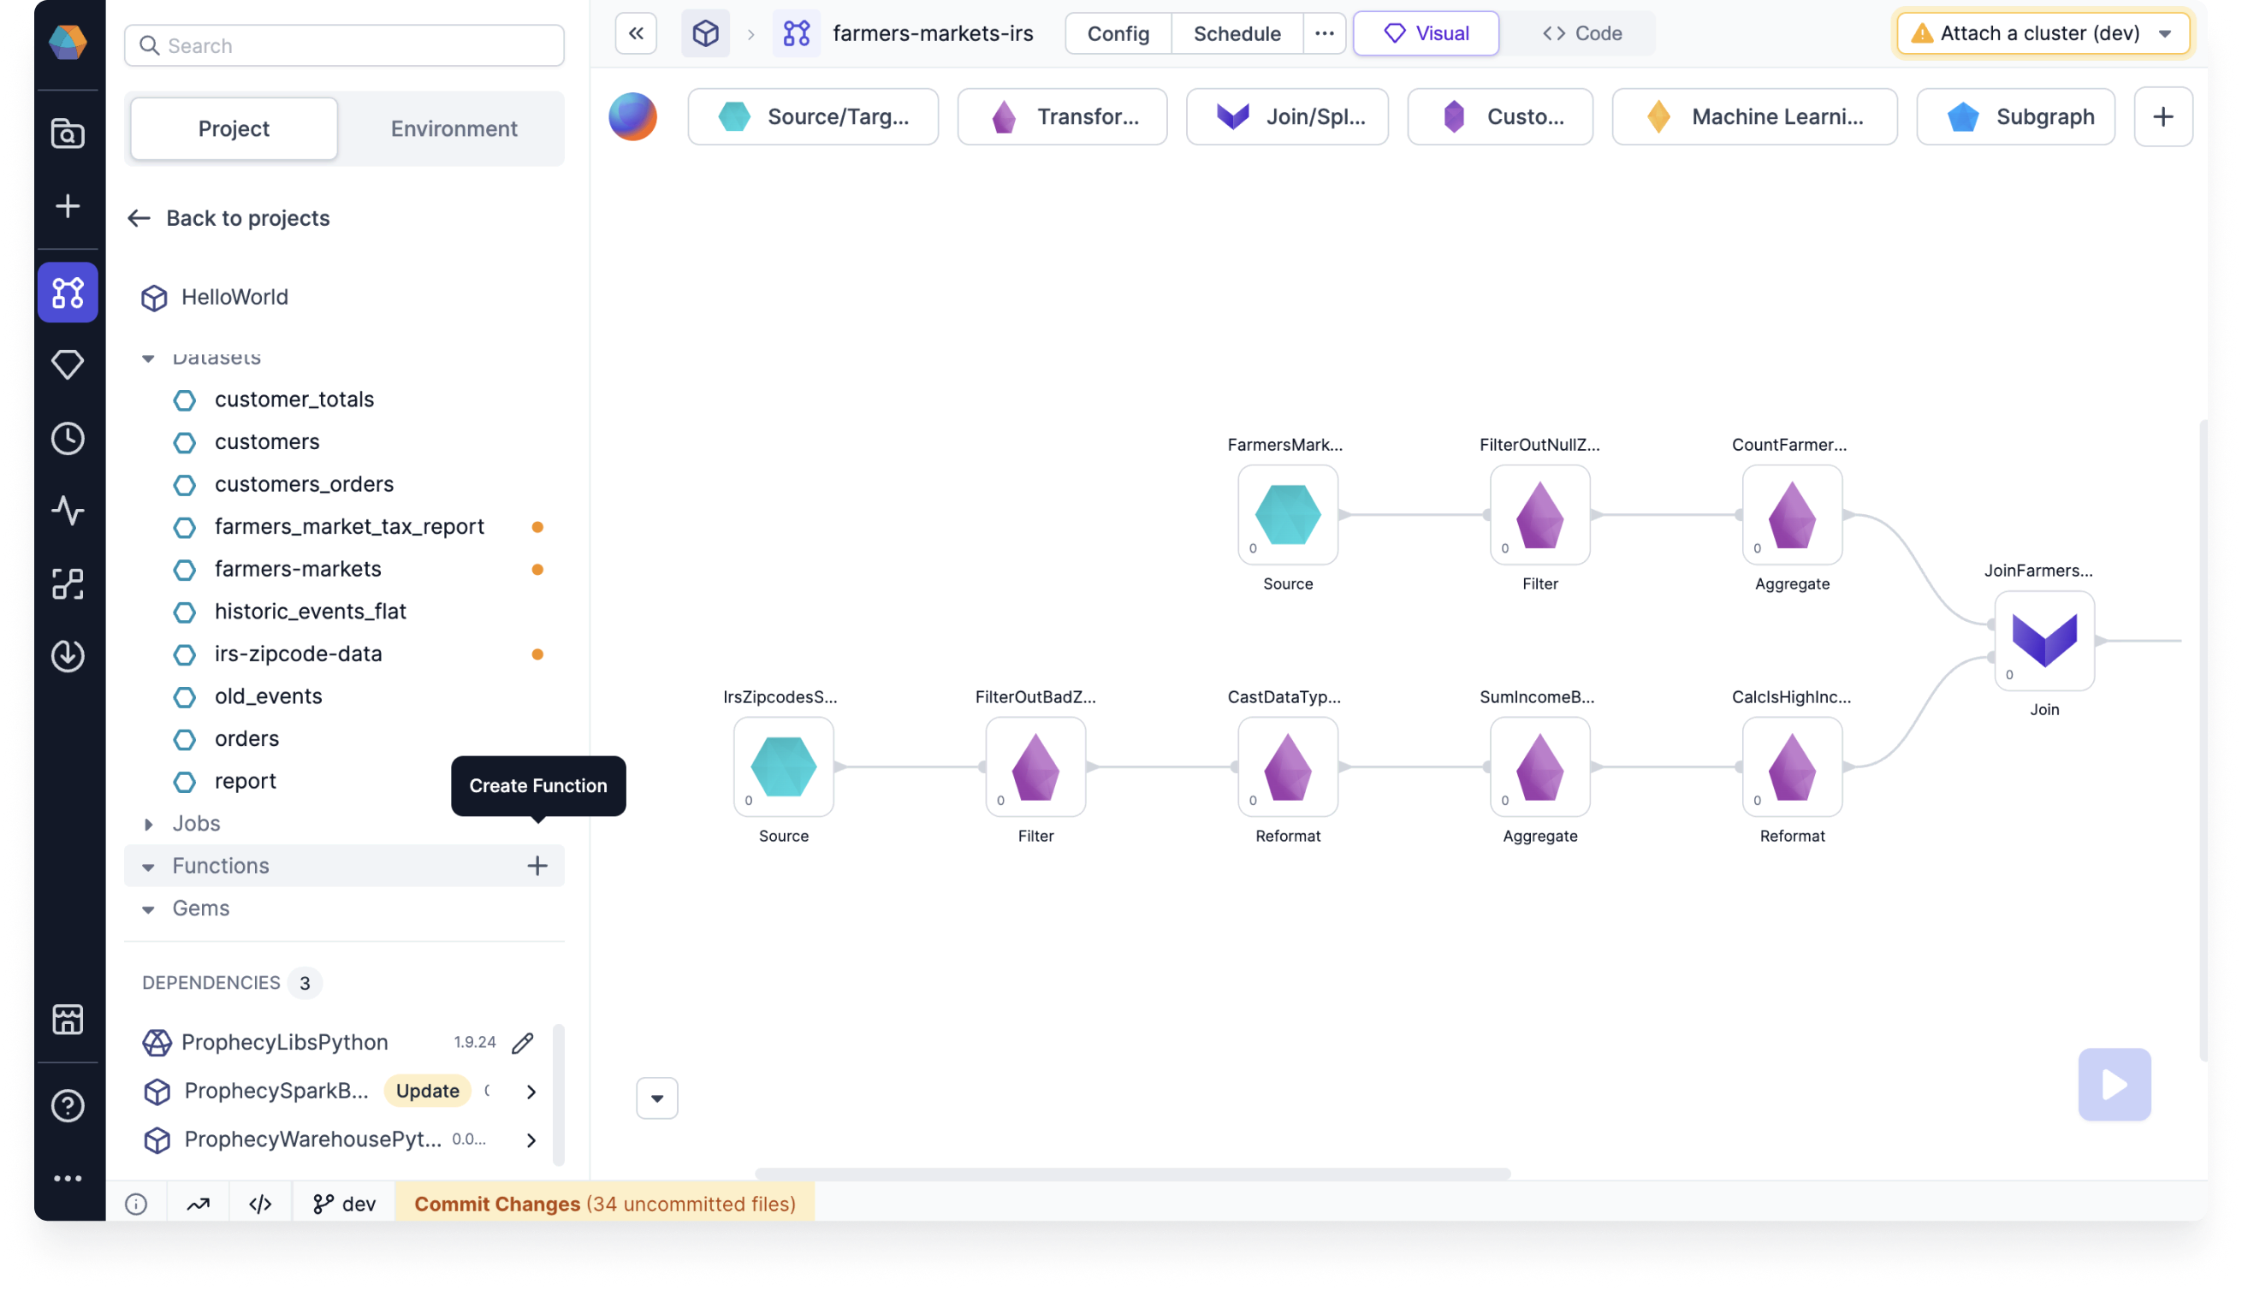Image resolution: width=2242 pixels, height=1290 pixels.
Task: Expand the Jobs section
Action: [x=148, y=822]
